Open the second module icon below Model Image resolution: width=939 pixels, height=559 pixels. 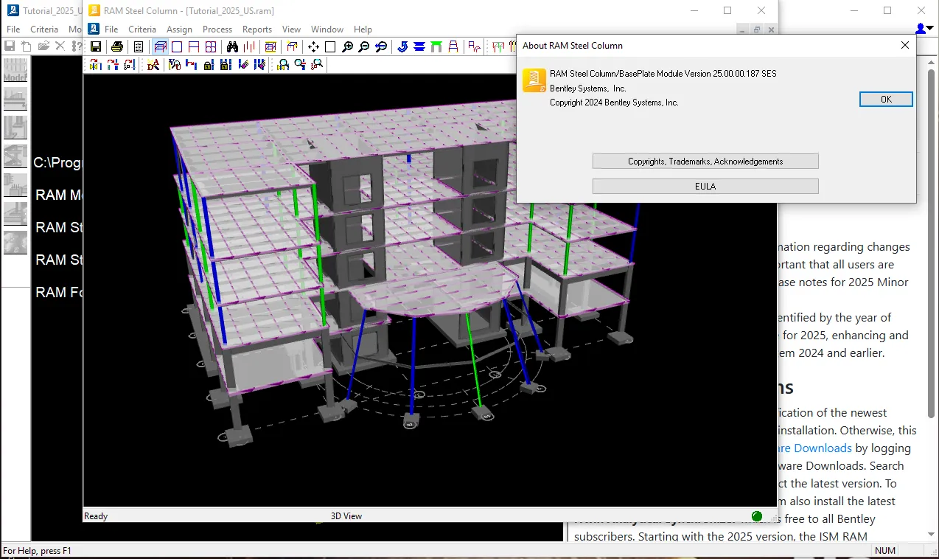(x=15, y=99)
